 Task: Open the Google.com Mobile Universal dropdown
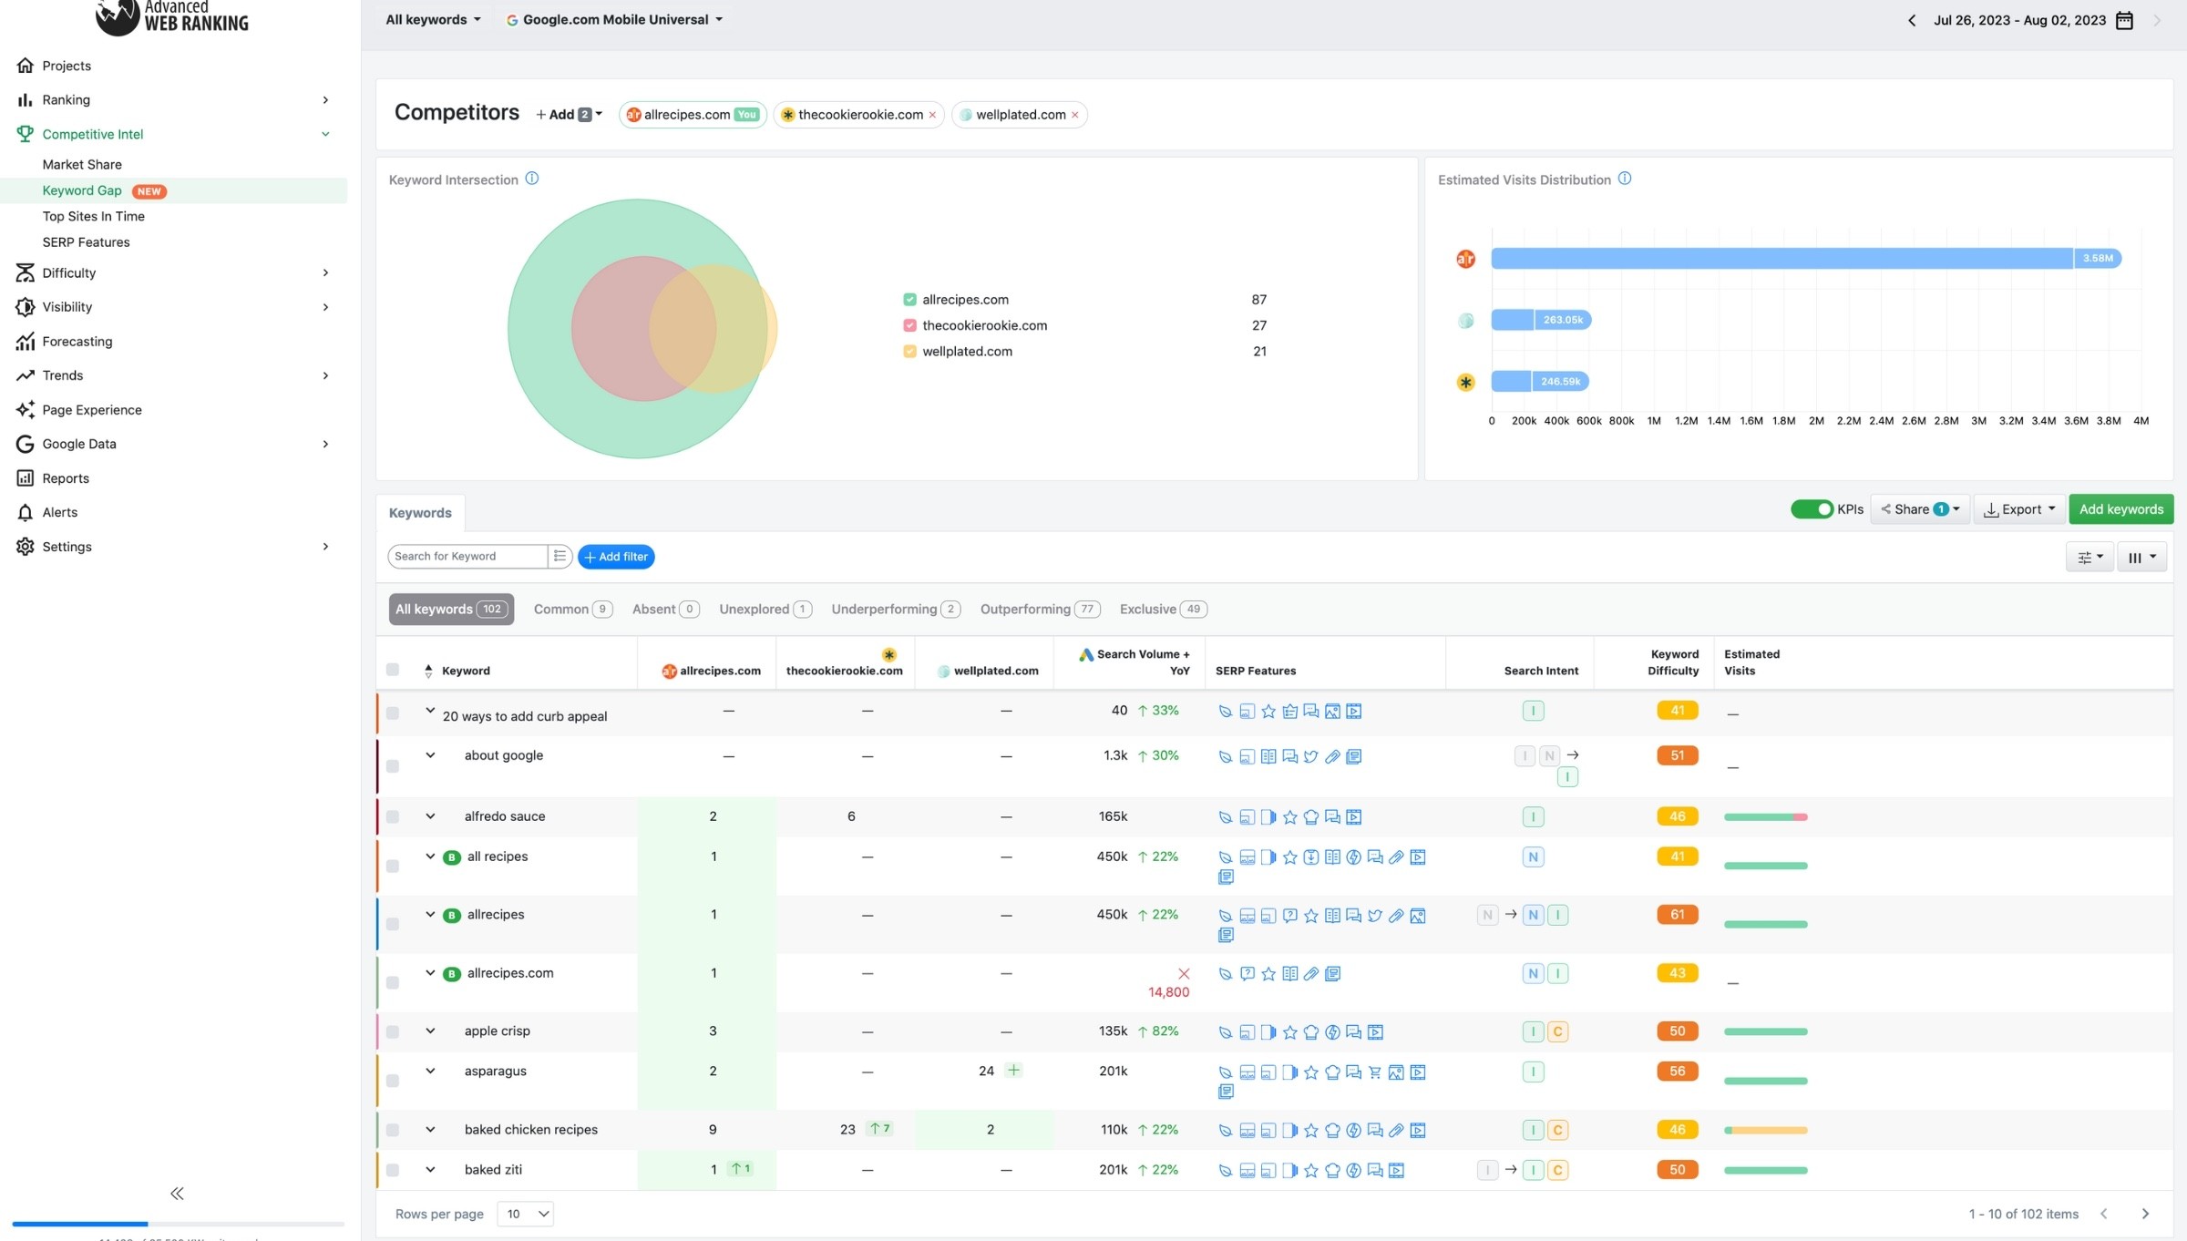615,20
